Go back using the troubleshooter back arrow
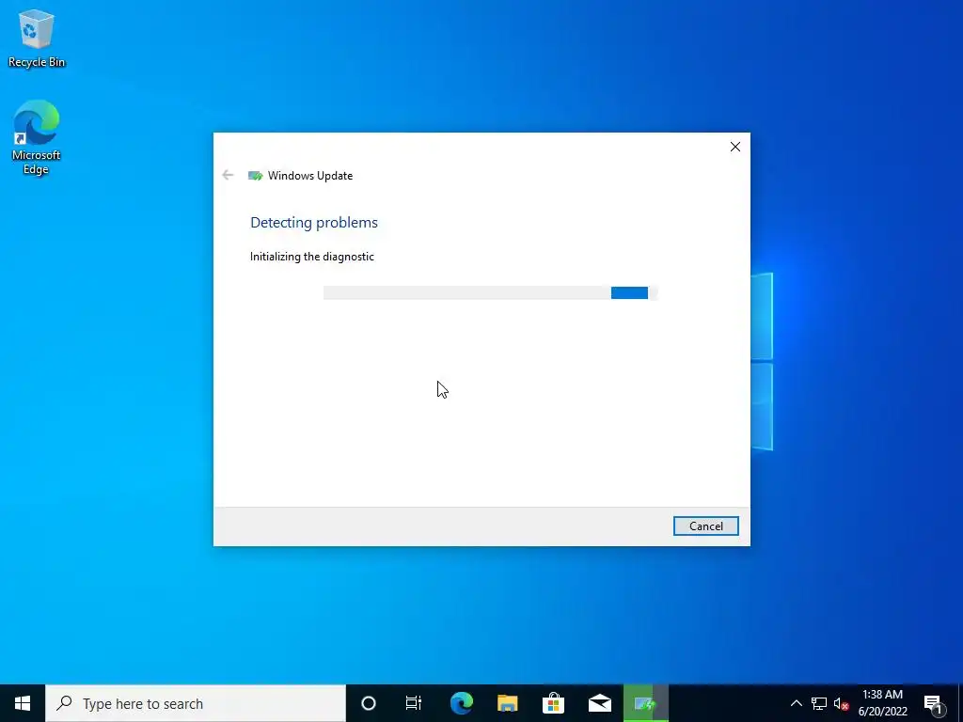The height and width of the screenshot is (722, 963). [228, 176]
